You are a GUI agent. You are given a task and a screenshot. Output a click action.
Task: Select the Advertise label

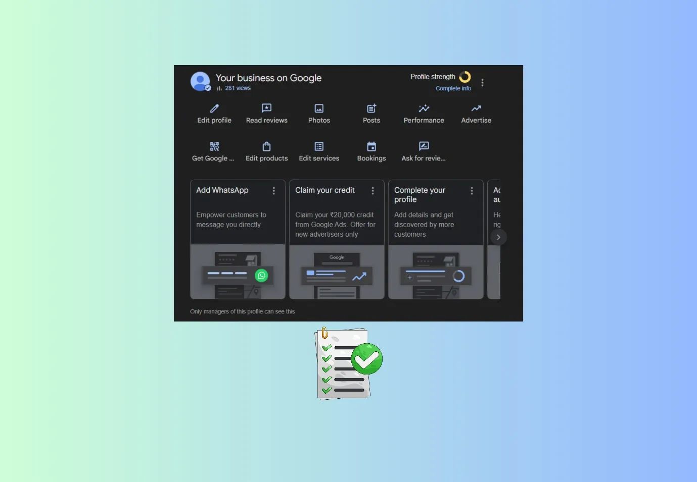[476, 120]
